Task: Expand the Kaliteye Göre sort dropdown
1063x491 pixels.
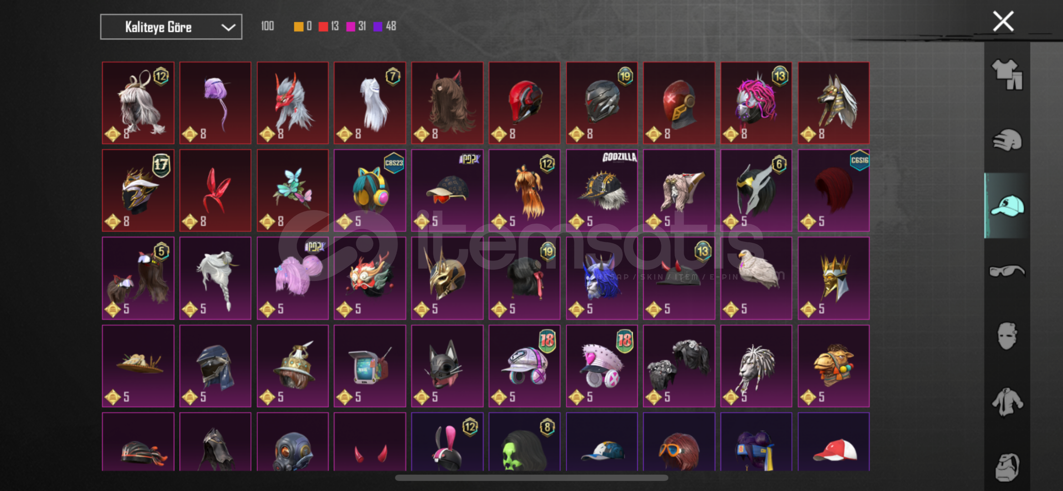Action: click(x=171, y=27)
